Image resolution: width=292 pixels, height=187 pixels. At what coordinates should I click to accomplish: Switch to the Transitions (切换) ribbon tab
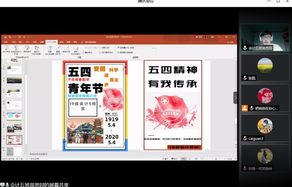[x=35, y=42]
